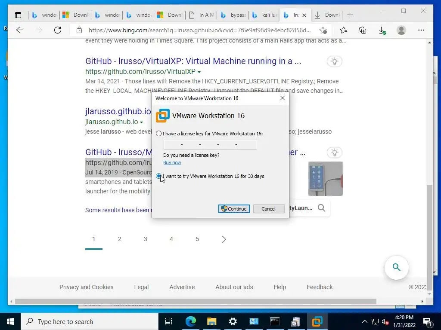Image resolution: width=441 pixels, height=330 pixels.
Task: Click the horizontal scrollbar of the page
Action: [196, 301]
